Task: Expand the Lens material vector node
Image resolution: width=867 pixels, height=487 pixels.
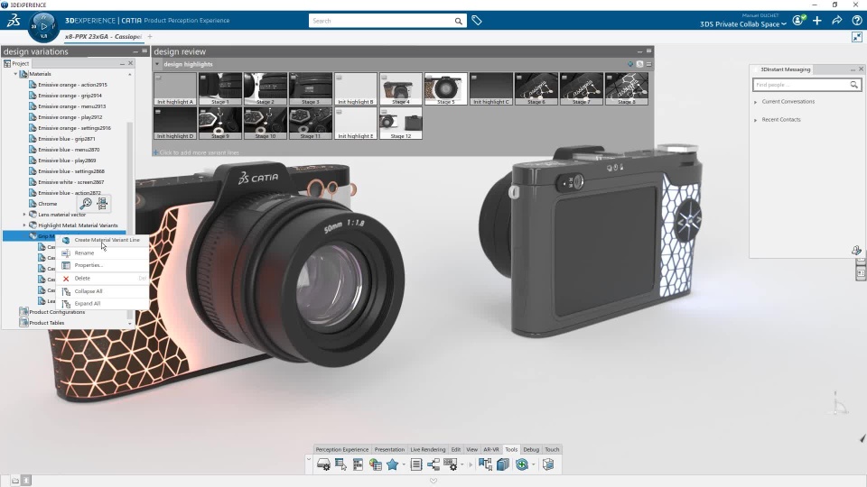Action: tap(24, 215)
